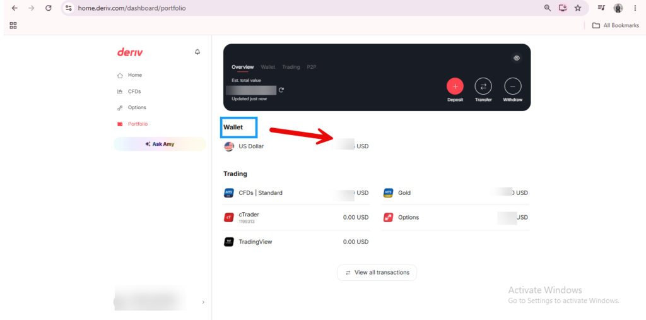
Task: Click the Withdraw minus button
Action: click(512, 86)
